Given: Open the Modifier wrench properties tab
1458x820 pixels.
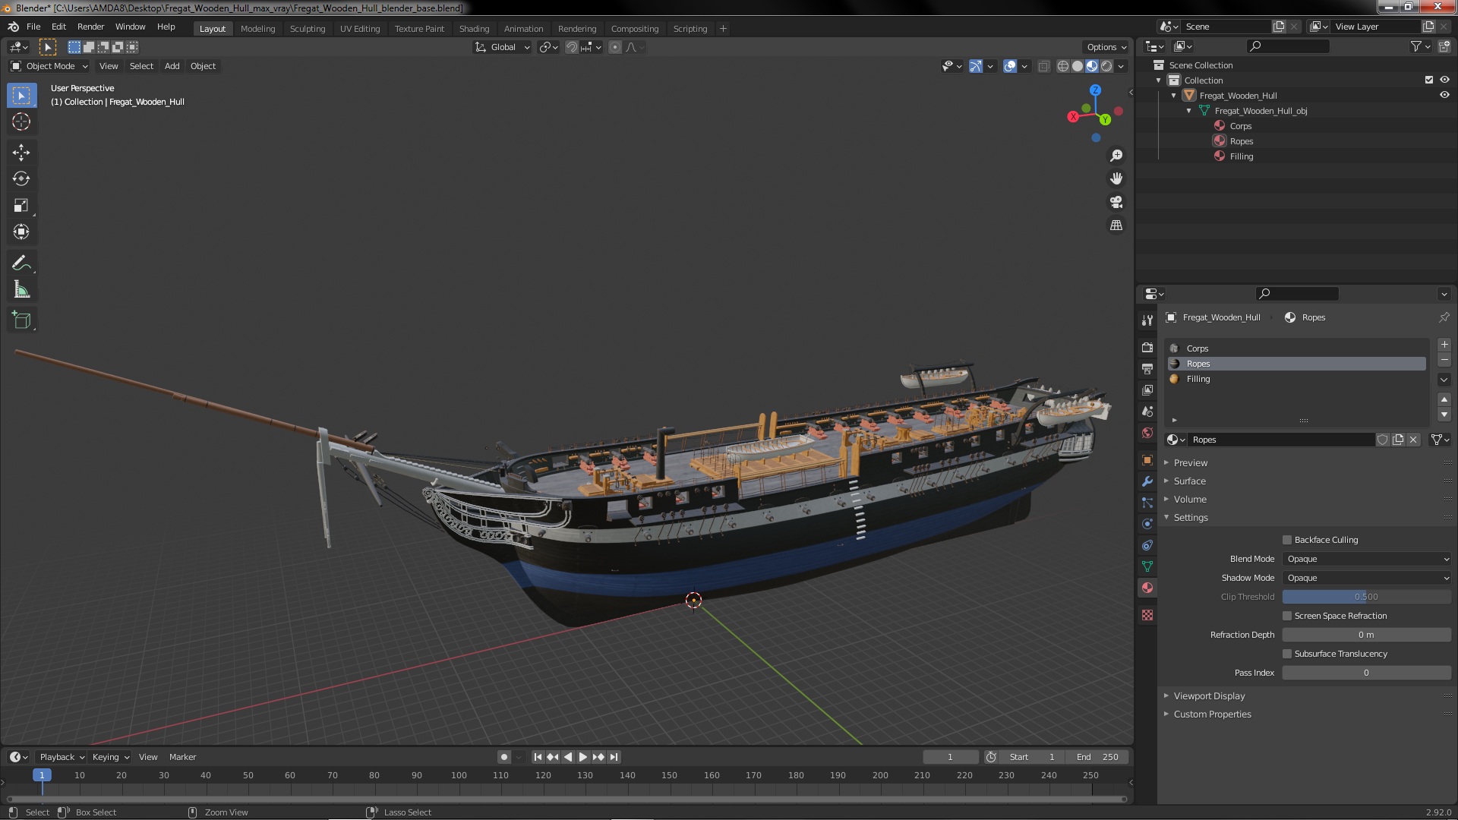Looking at the screenshot, I should point(1147,481).
